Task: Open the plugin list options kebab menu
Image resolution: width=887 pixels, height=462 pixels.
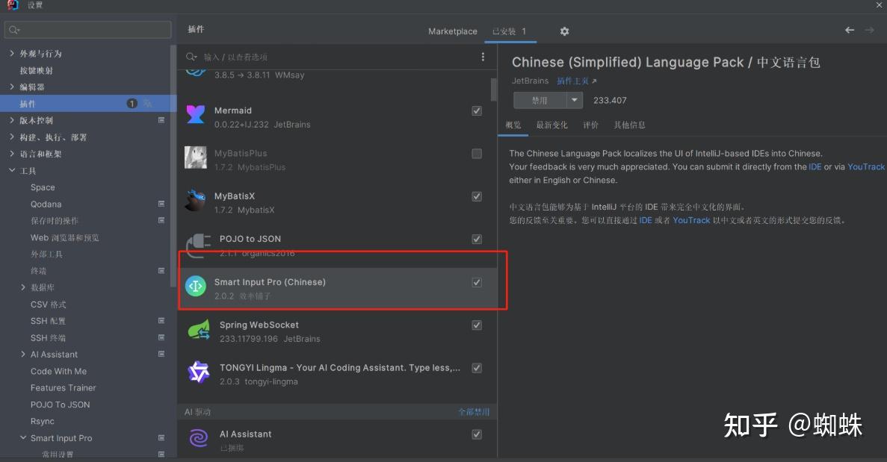Action: coord(483,57)
